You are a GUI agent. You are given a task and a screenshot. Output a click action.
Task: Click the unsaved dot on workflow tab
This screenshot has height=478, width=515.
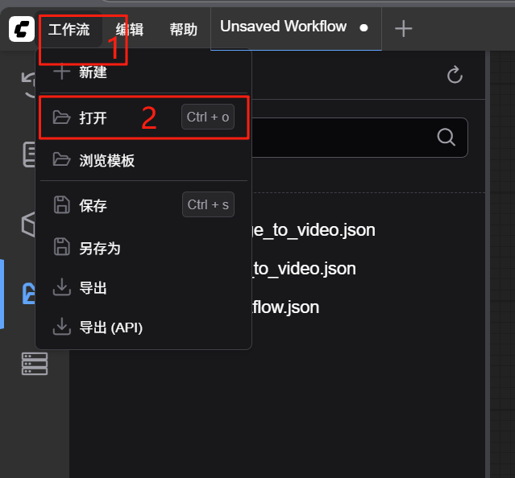(363, 28)
